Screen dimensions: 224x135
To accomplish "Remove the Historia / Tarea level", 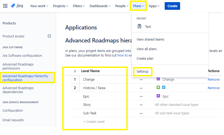I will pyautogui.click(x=214, y=88).
